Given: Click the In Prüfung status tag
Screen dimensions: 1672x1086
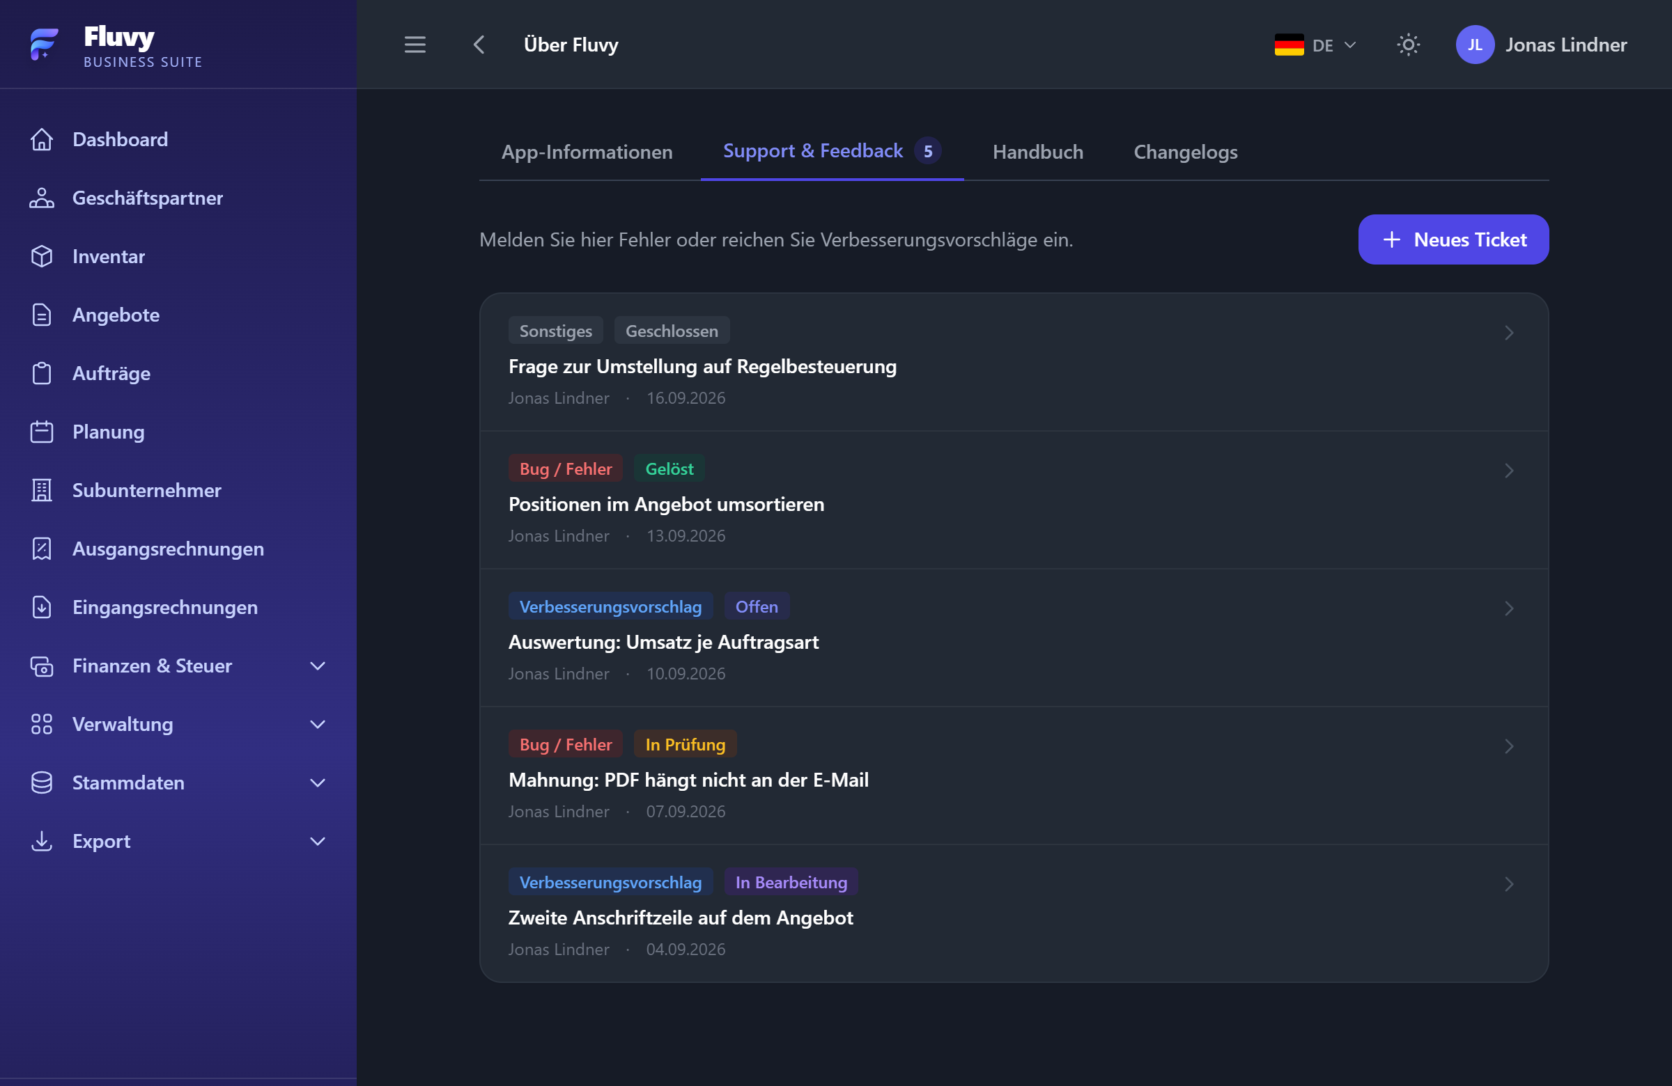Looking at the screenshot, I should 685,744.
